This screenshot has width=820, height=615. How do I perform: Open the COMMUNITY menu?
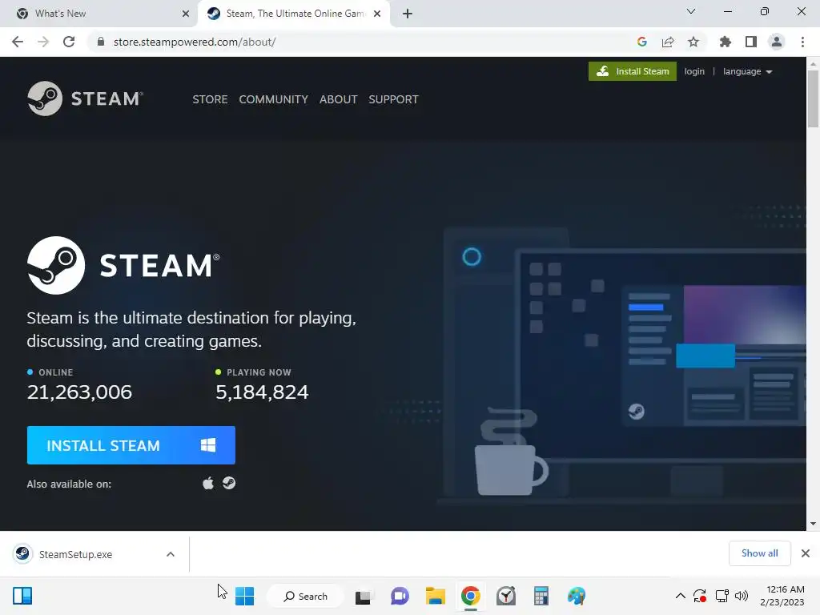274,99
